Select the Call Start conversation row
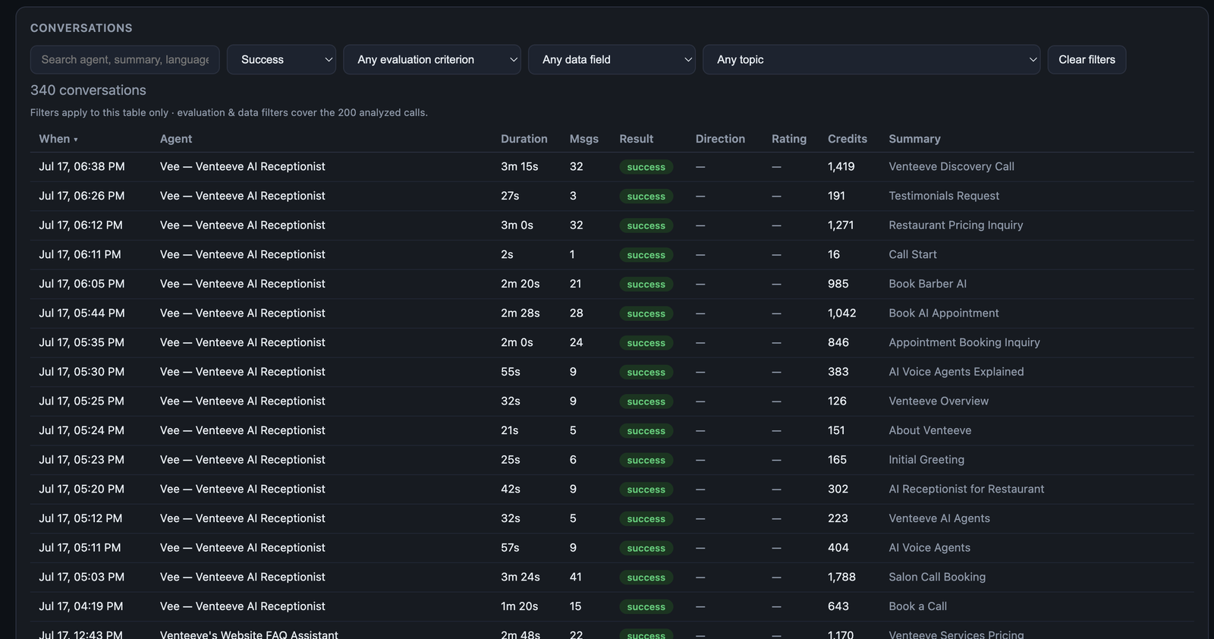 (612, 255)
